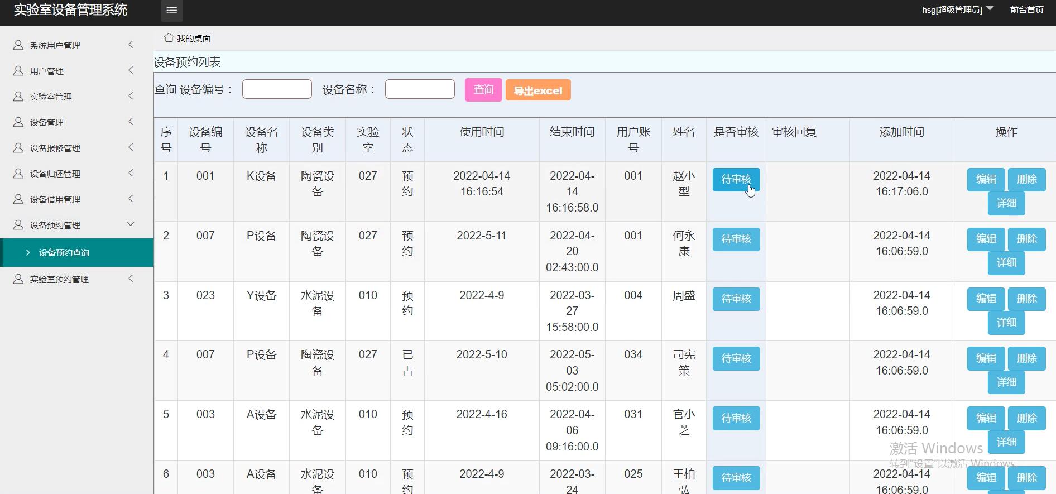
Task: Expand the 设备归还管理 chevron
Action: click(x=131, y=172)
